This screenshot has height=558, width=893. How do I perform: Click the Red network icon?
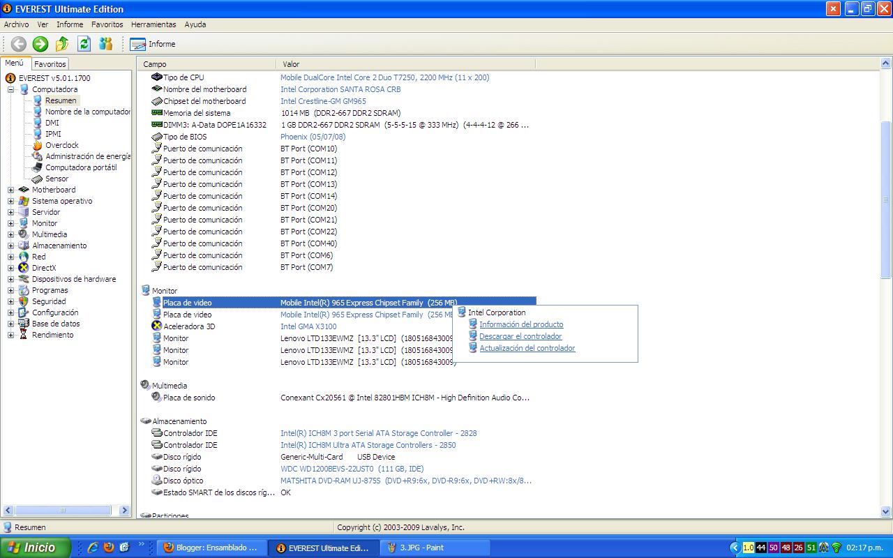(x=24, y=257)
